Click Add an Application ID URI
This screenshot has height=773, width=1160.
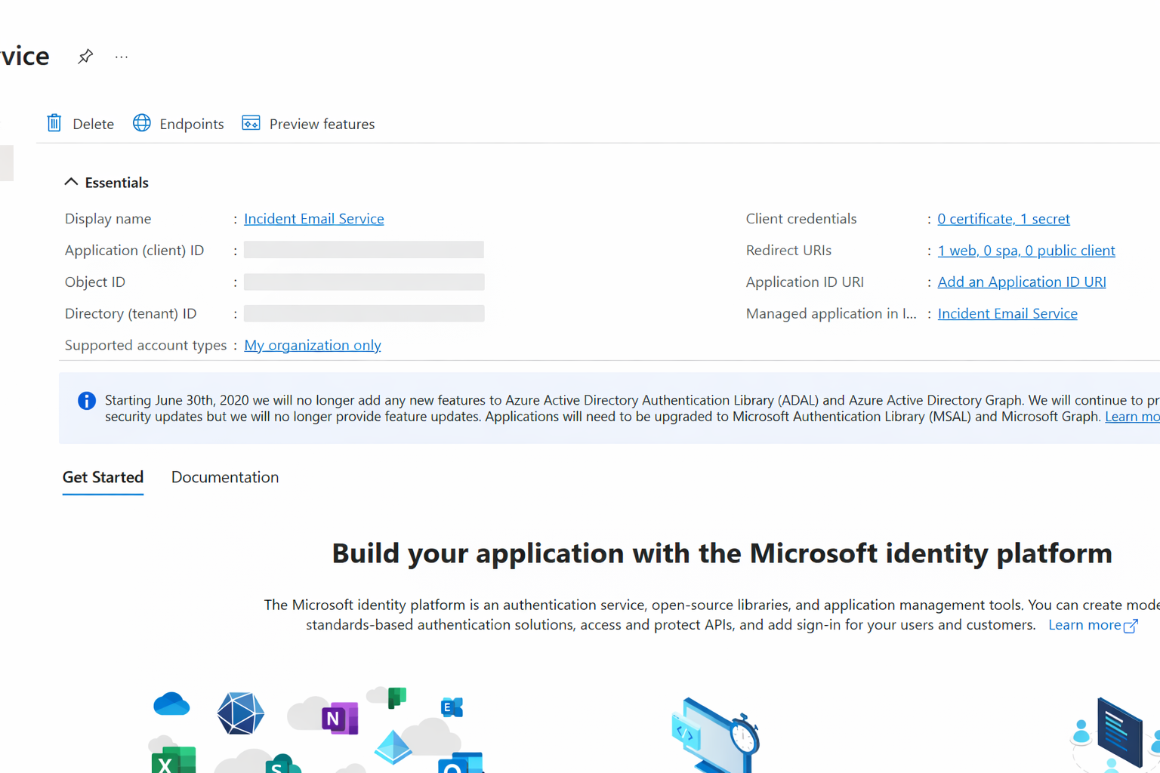pos(1021,282)
